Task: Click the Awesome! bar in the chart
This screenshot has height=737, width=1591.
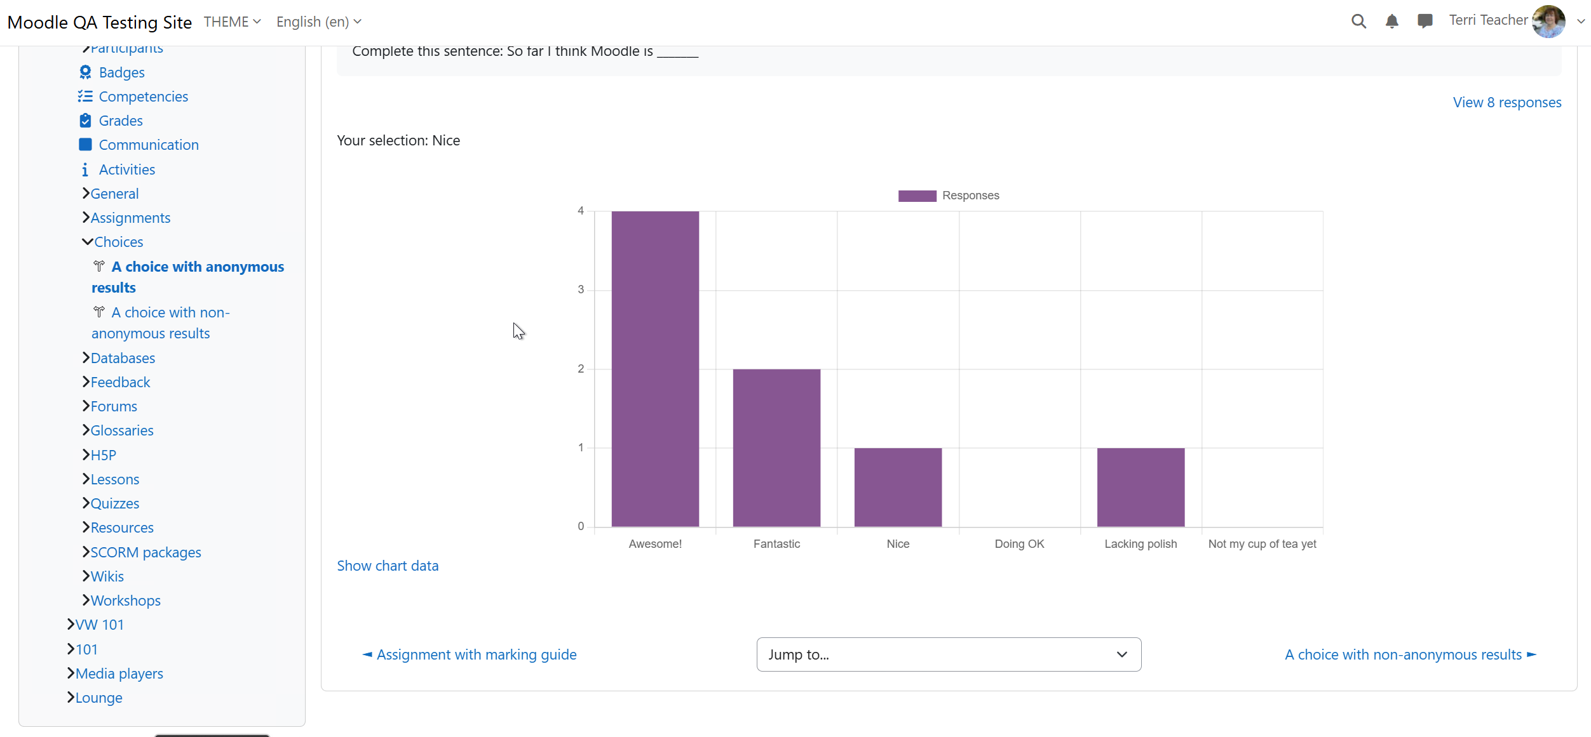Action: click(655, 368)
